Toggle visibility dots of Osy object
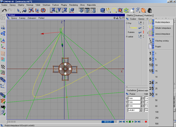 click(x=144, y=23)
